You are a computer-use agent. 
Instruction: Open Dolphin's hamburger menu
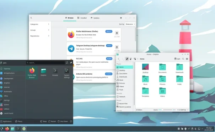tap(187, 59)
